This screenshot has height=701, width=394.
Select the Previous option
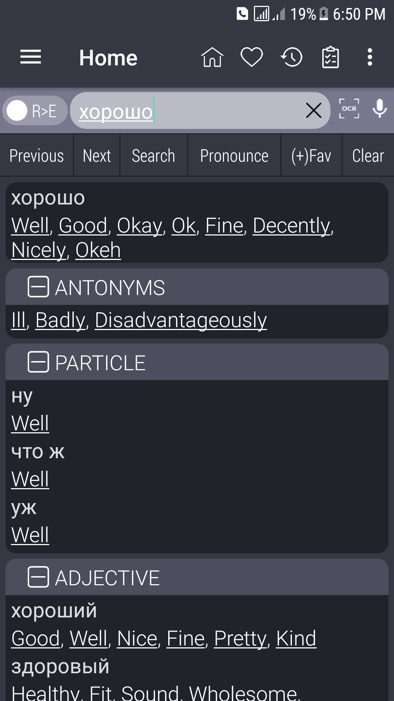[x=36, y=156]
